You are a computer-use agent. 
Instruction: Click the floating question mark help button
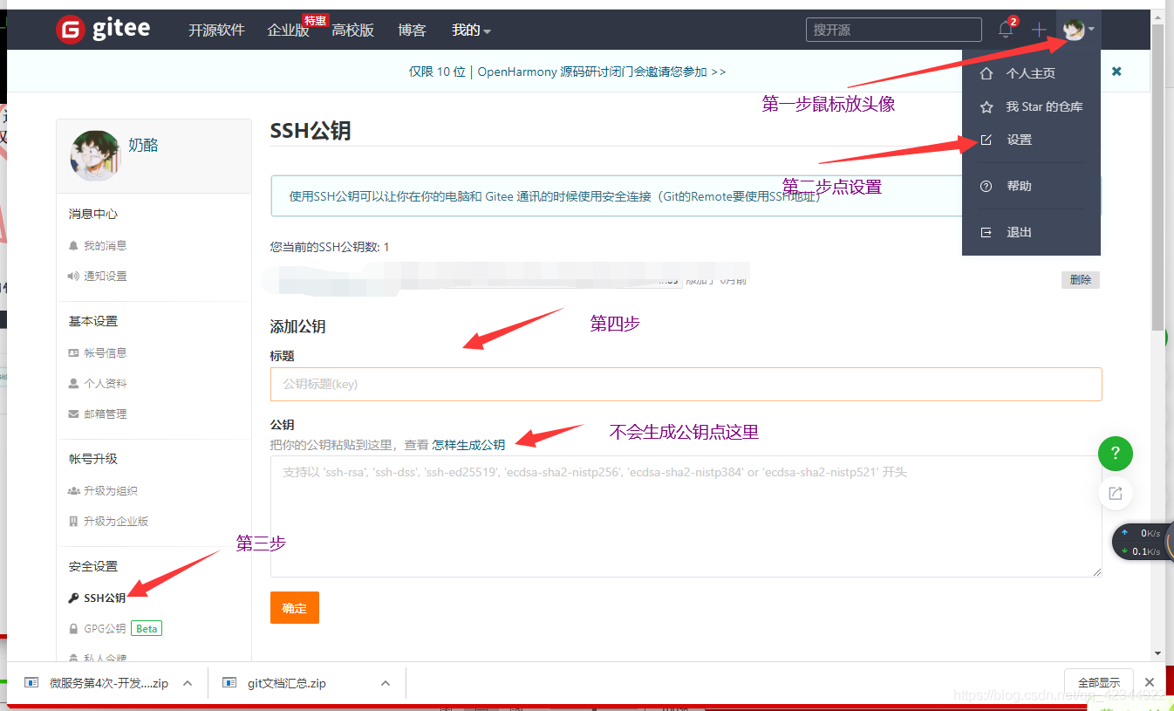(1115, 453)
